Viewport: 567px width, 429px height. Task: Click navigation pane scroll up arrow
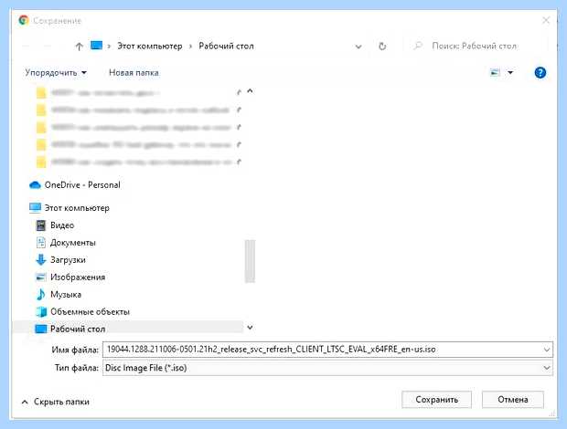[x=250, y=91]
